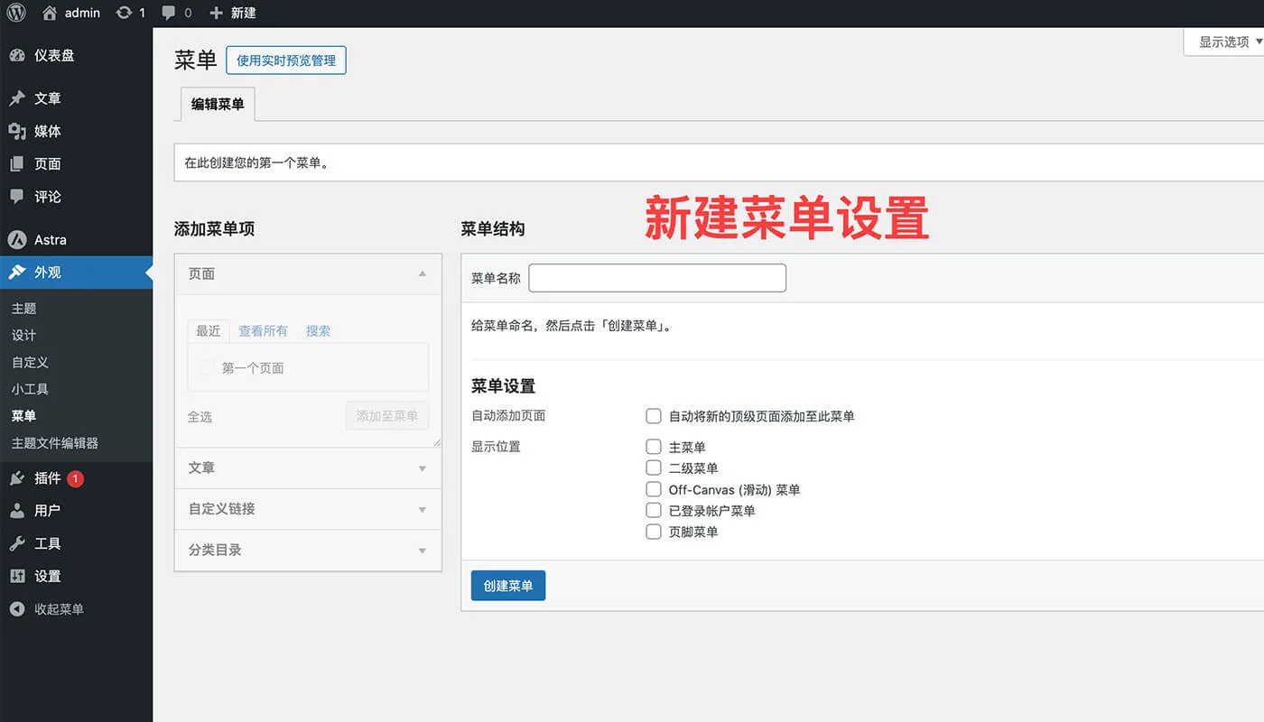Screen dimensions: 1264x722
Task: Click the 使用实时预览管理 button
Action: (285, 60)
